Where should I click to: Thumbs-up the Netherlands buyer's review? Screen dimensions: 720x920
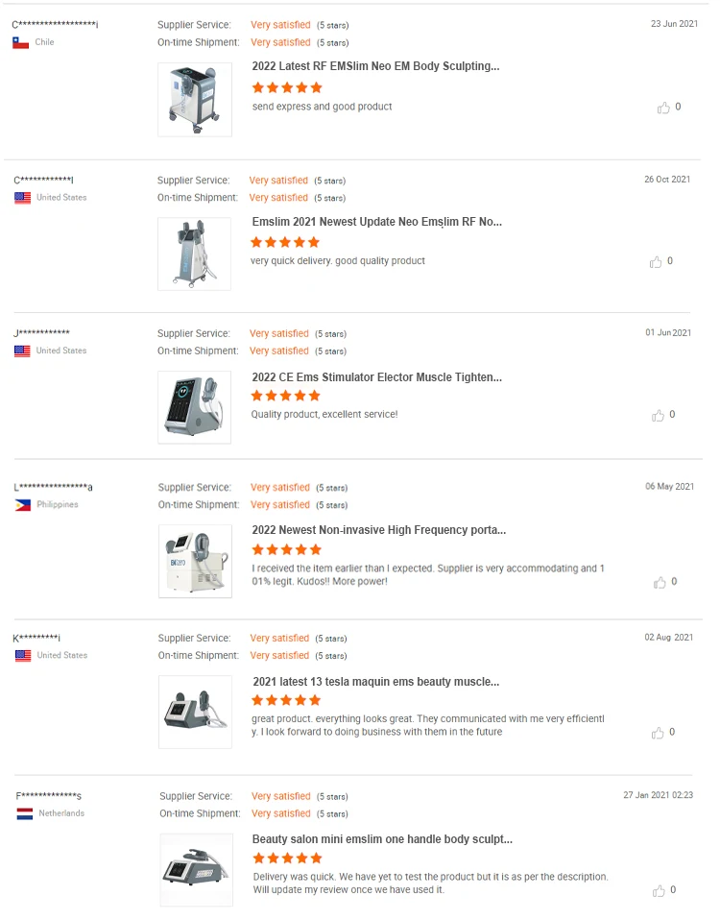658,890
